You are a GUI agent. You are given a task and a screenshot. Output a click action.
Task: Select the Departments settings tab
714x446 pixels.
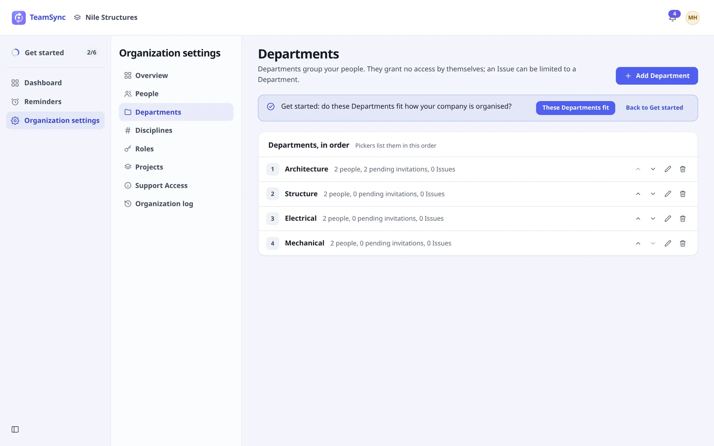point(176,112)
